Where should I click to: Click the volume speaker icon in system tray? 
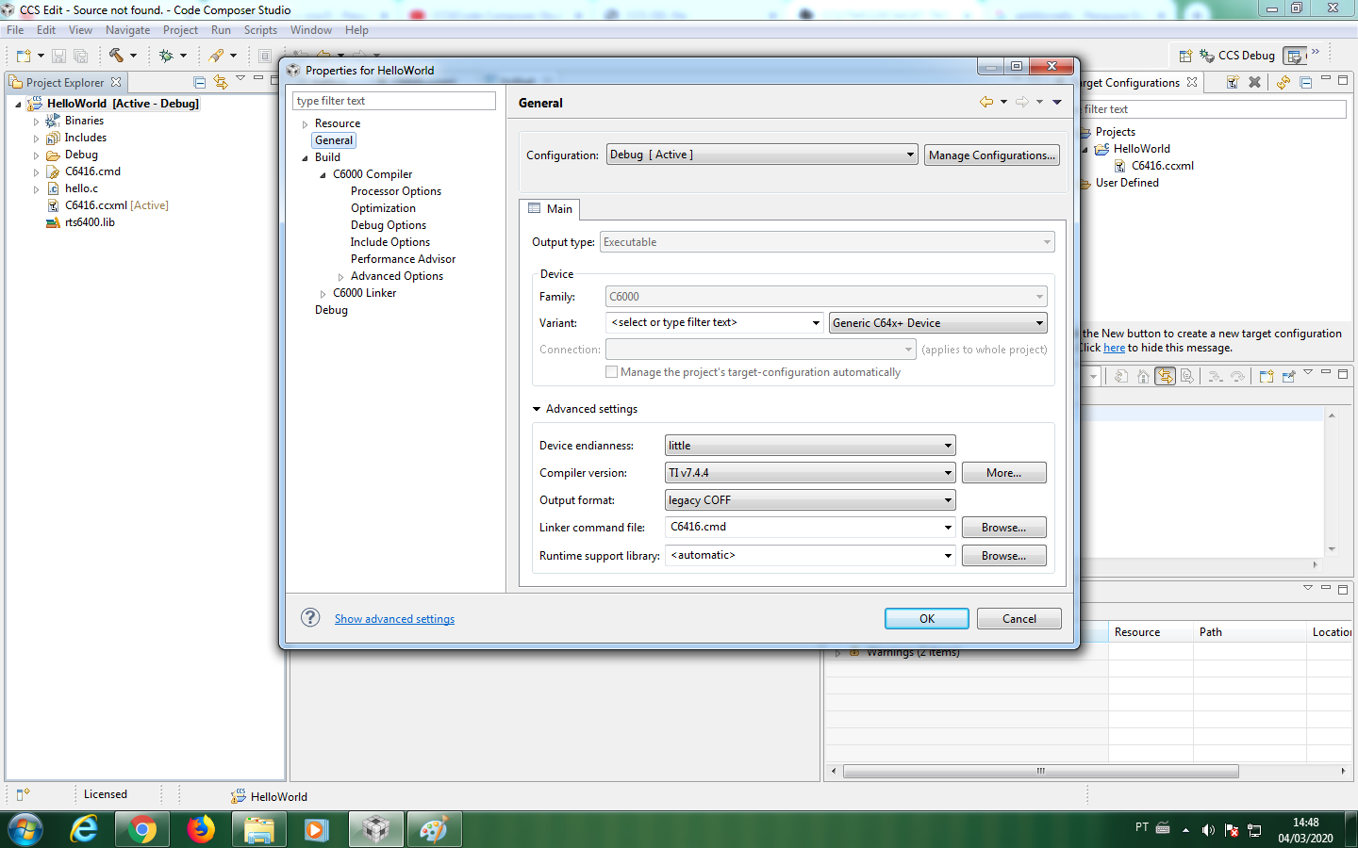pyautogui.click(x=1208, y=830)
